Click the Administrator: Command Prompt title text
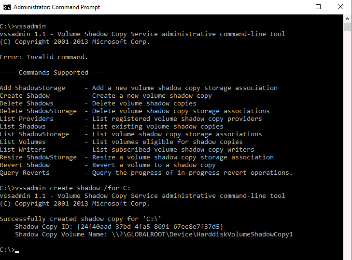This screenshot has width=352, height=260. (56, 7)
